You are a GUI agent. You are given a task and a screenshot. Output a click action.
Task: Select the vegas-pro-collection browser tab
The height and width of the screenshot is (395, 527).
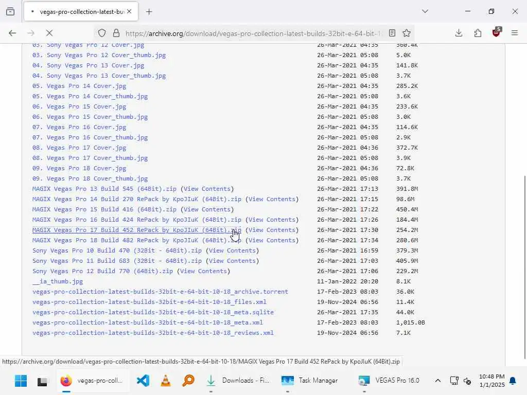point(81,12)
